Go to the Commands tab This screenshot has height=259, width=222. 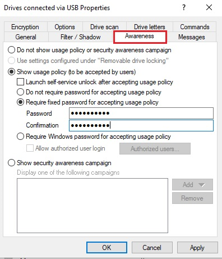[195, 27]
